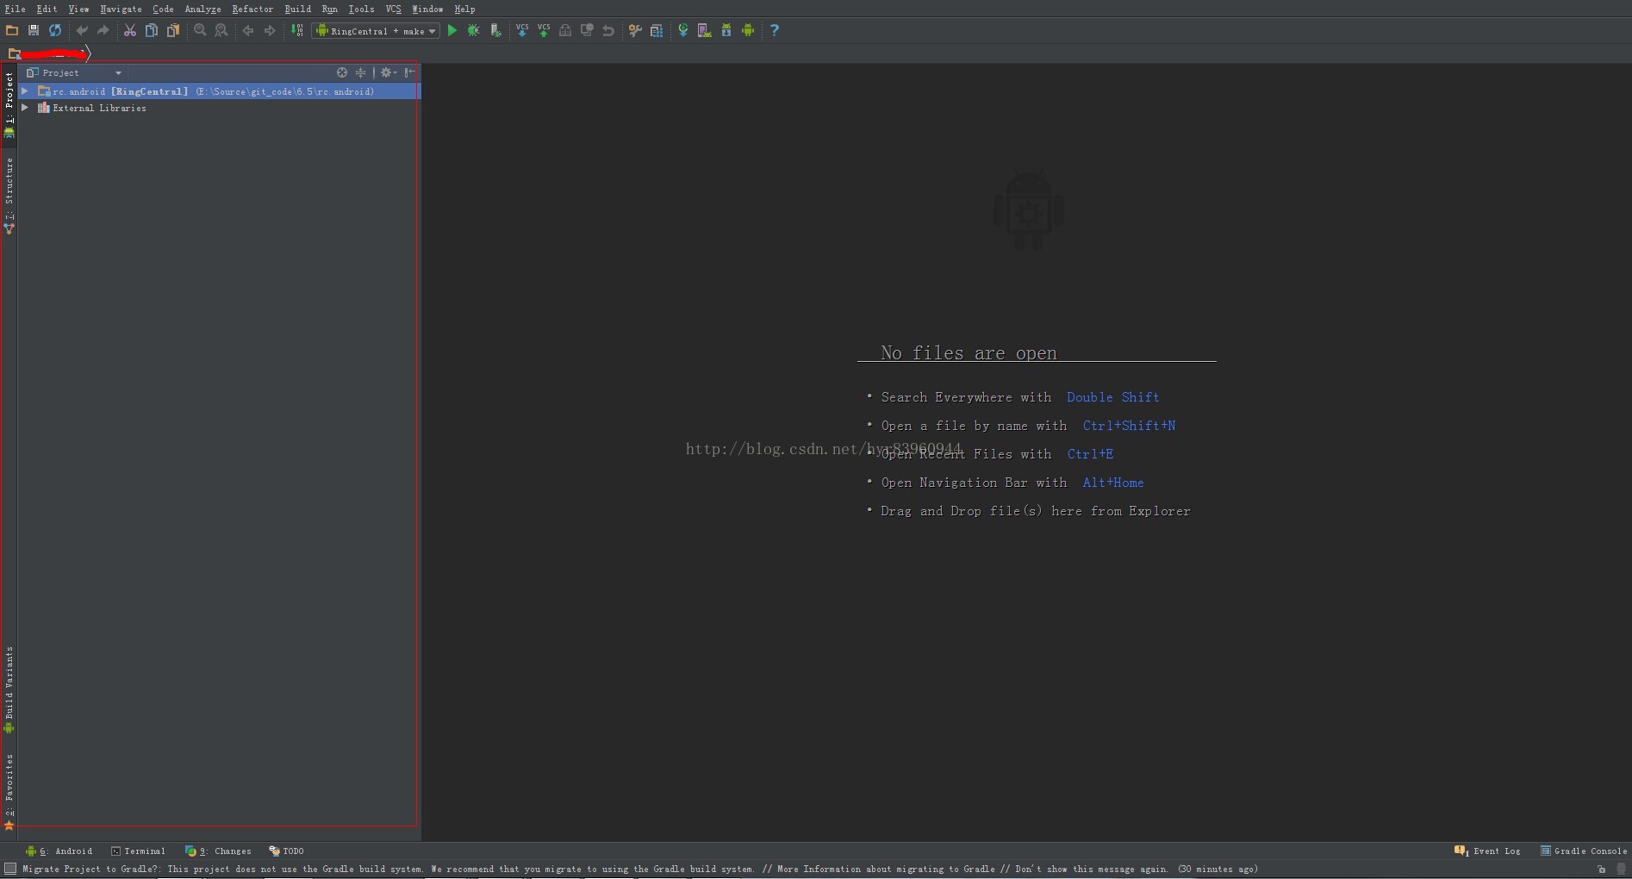Click the Make Project binary icon
Image resolution: width=1632 pixels, height=879 pixels.
pyautogui.click(x=296, y=30)
